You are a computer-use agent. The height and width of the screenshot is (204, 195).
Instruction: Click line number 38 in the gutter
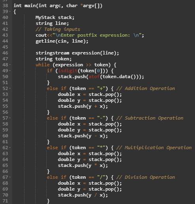pyautogui.click(x=5, y=6)
